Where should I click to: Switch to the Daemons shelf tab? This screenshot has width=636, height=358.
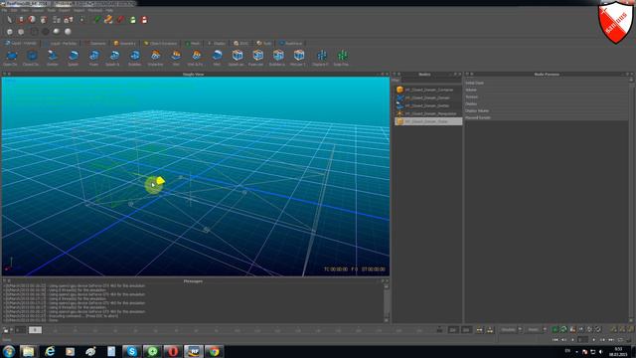[95, 43]
